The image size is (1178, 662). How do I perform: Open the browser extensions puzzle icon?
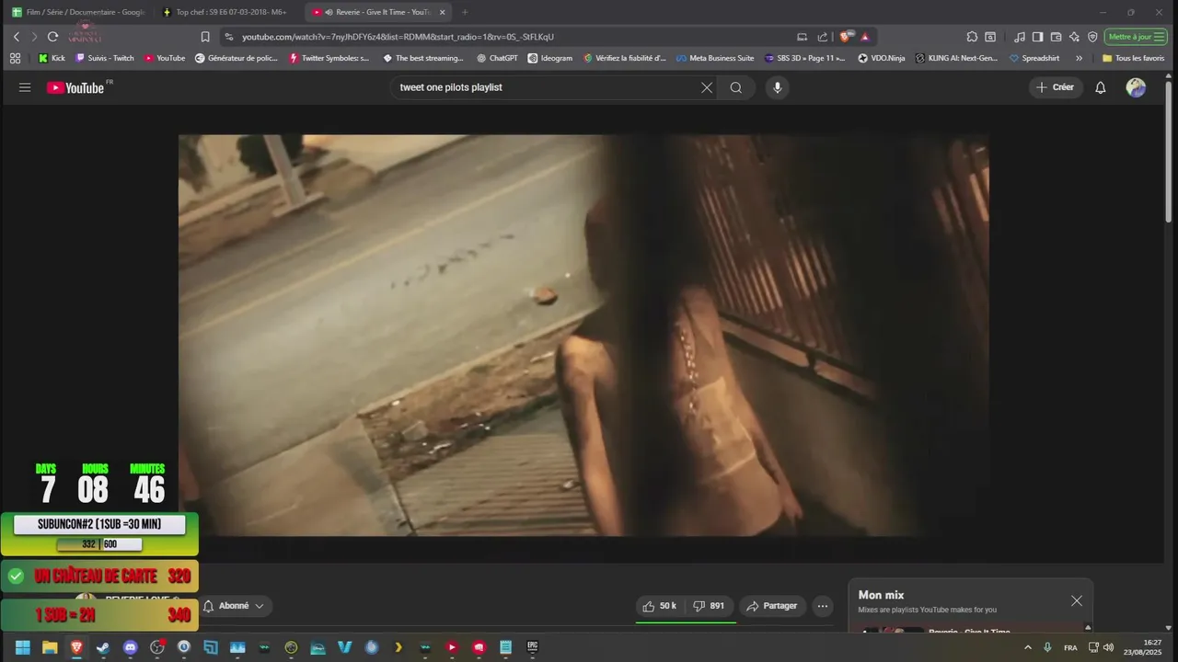(972, 37)
